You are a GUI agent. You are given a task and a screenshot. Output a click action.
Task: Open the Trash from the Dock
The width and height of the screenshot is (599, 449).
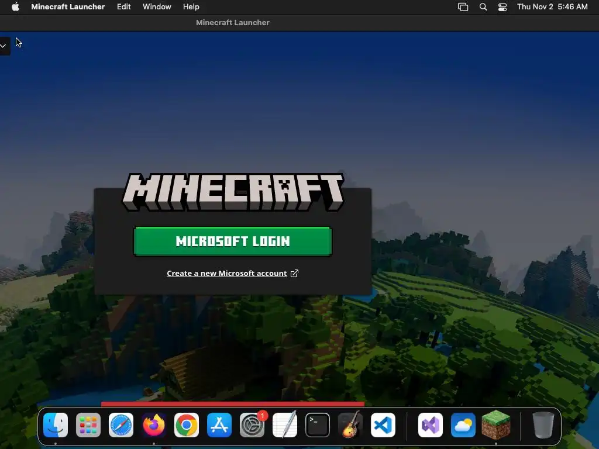(x=543, y=425)
